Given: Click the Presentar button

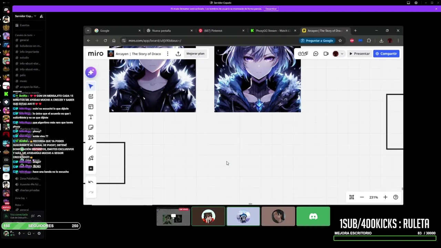Looking at the screenshot, I should pyautogui.click(x=359, y=54).
